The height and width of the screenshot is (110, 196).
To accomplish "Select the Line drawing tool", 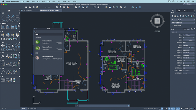I will pyautogui.click(x=2, y=16).
